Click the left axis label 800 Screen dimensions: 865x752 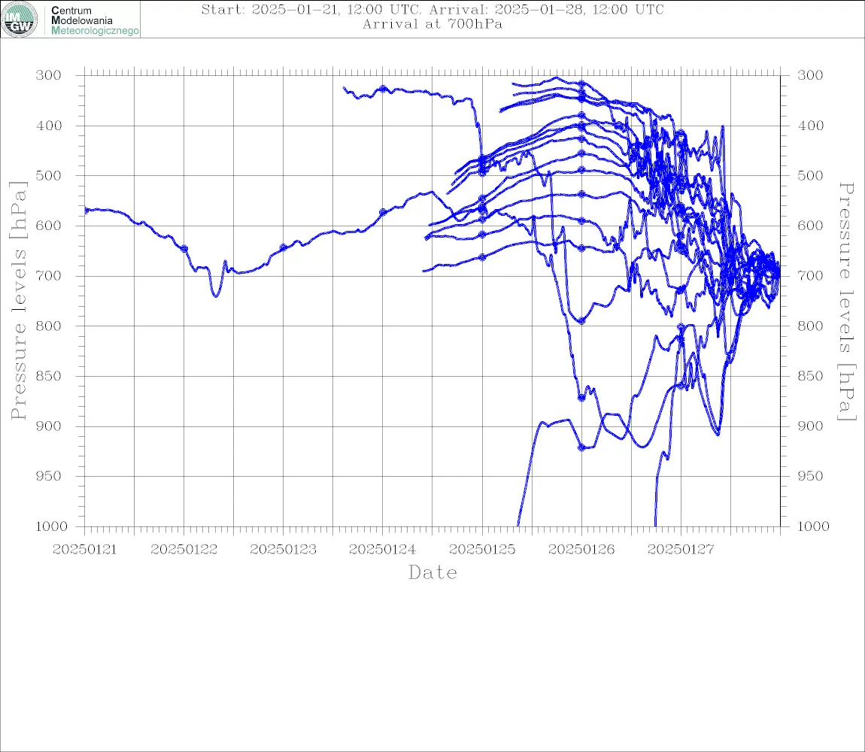click(49, 326)
